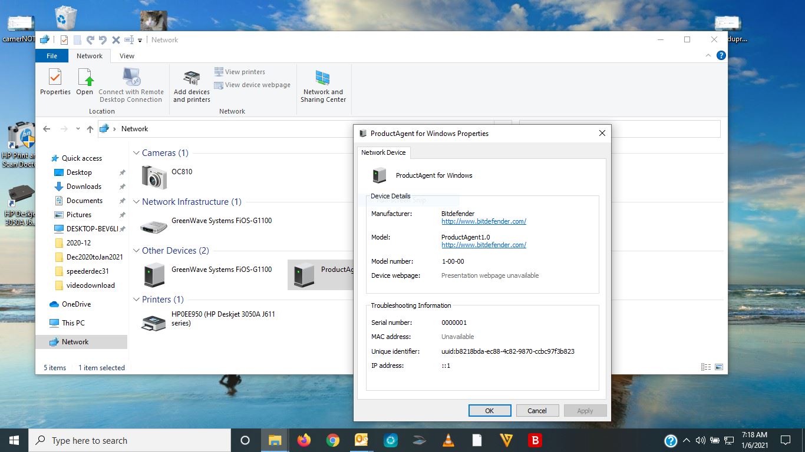Image resolution: width=805 pixels, height=452 pixels.
Task: Open the Dec2020toJan2021 folder
Action: click(94, 257)
